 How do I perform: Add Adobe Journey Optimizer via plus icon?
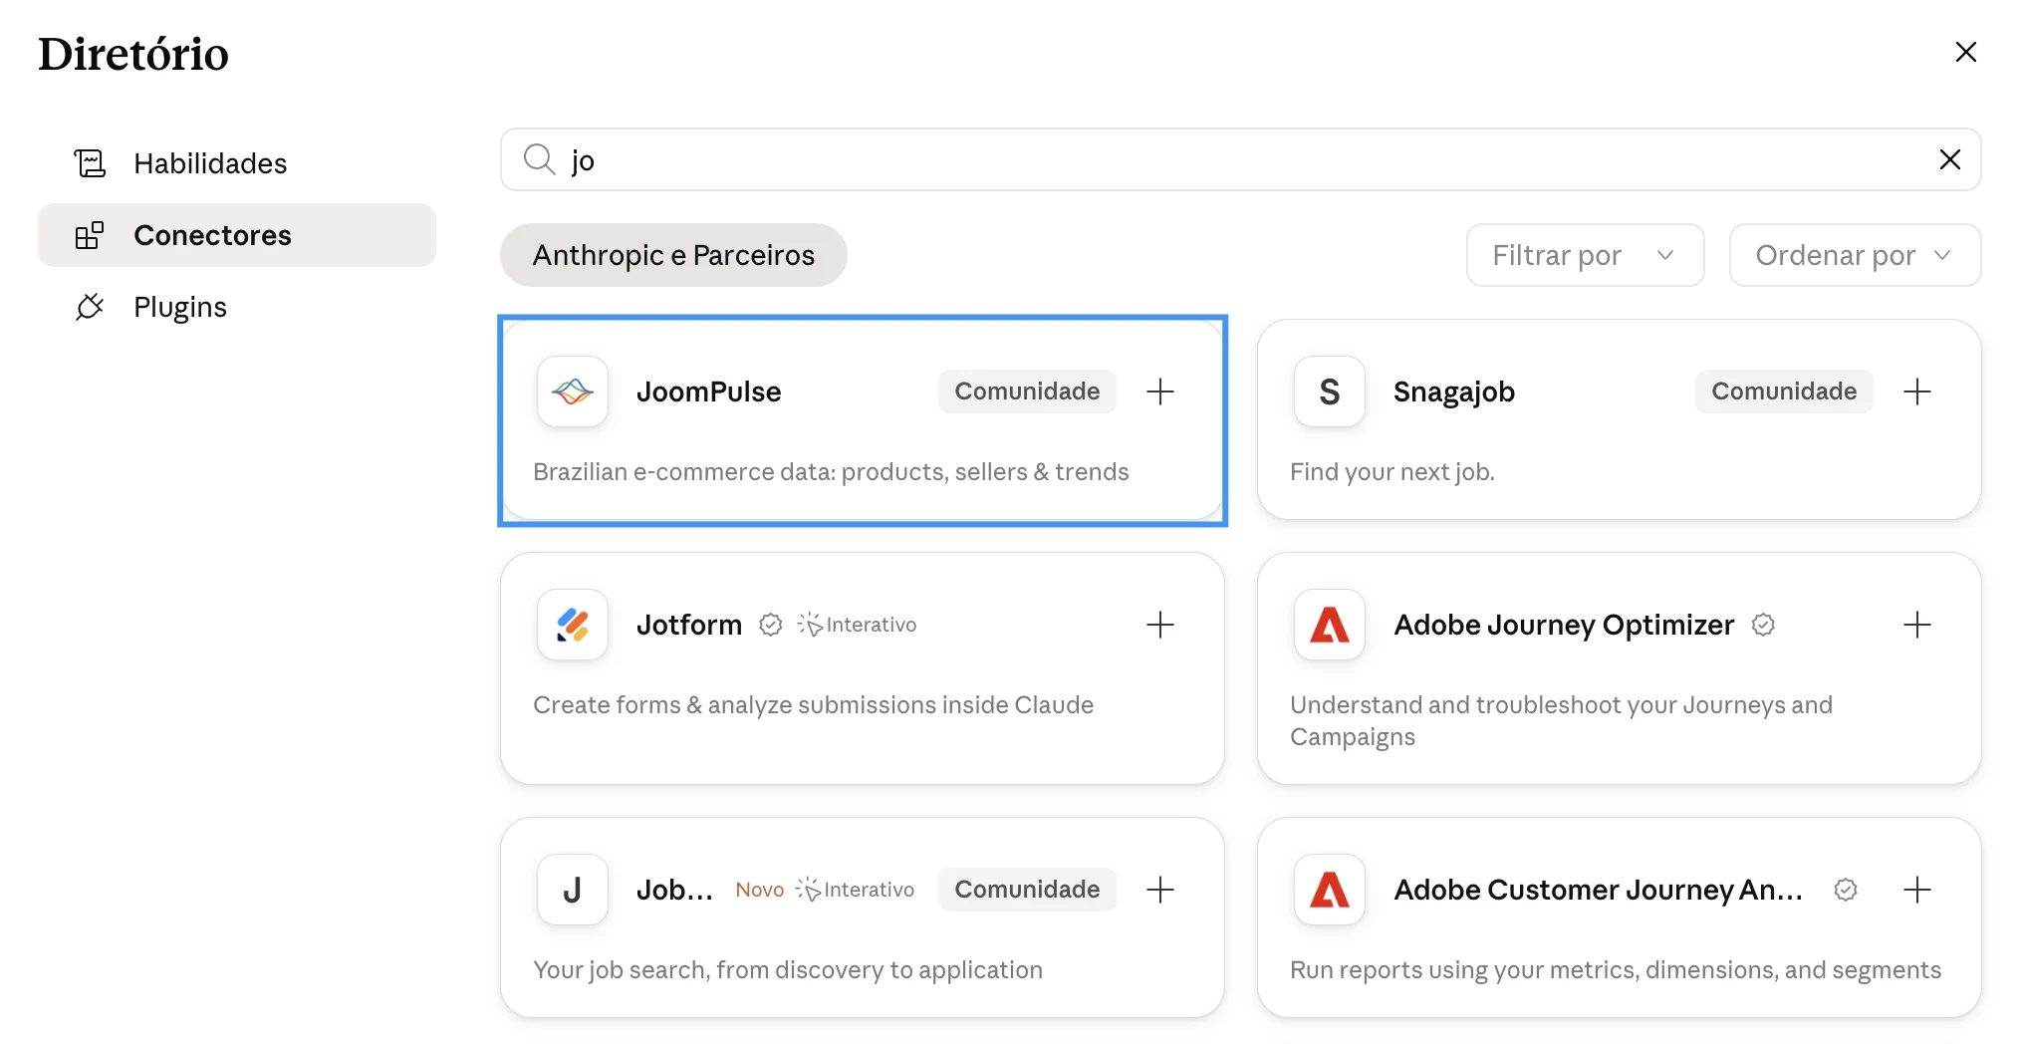[x=1917, y=625]
